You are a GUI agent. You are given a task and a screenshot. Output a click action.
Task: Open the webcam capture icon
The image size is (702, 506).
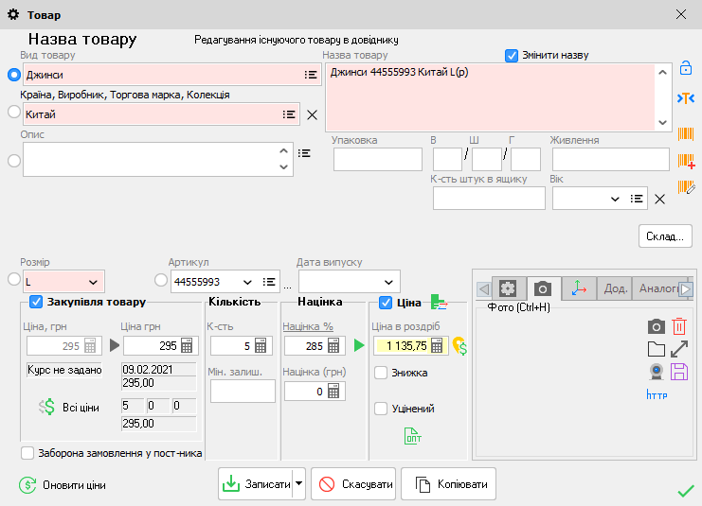pos(656,371)
